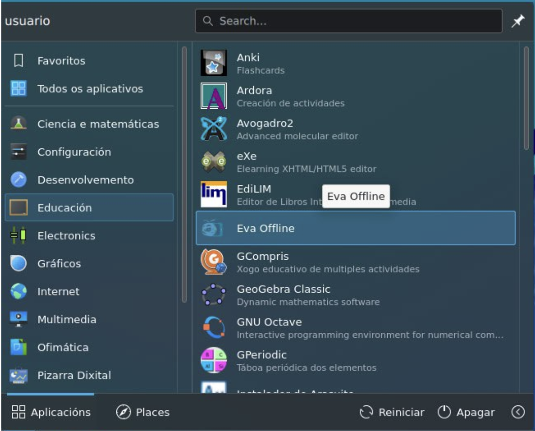Click the Reiniciar button
This screenshot has height=431, width=535.
392,412
